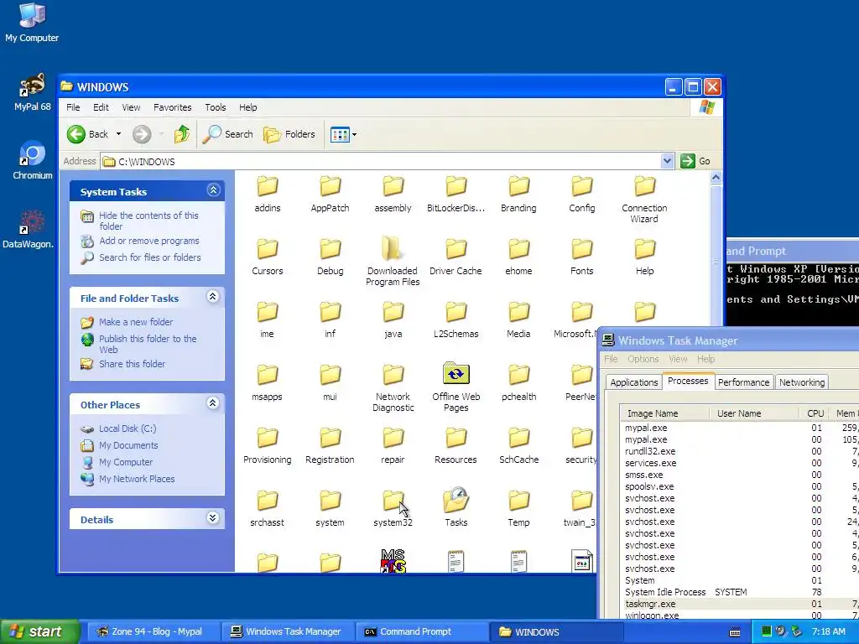Click the Command Prompt window title bar

[792, 251]
